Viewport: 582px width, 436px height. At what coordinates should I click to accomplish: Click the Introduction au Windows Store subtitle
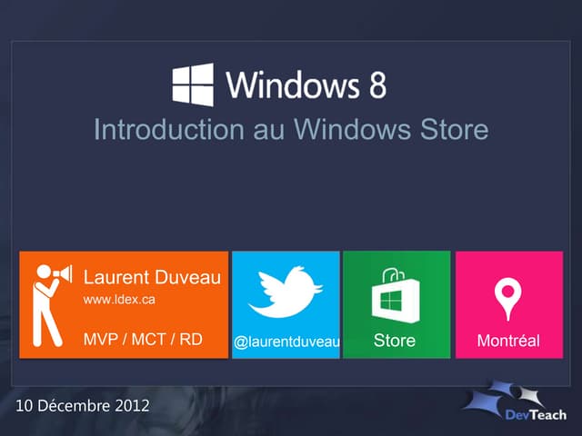tap(291, 129)
